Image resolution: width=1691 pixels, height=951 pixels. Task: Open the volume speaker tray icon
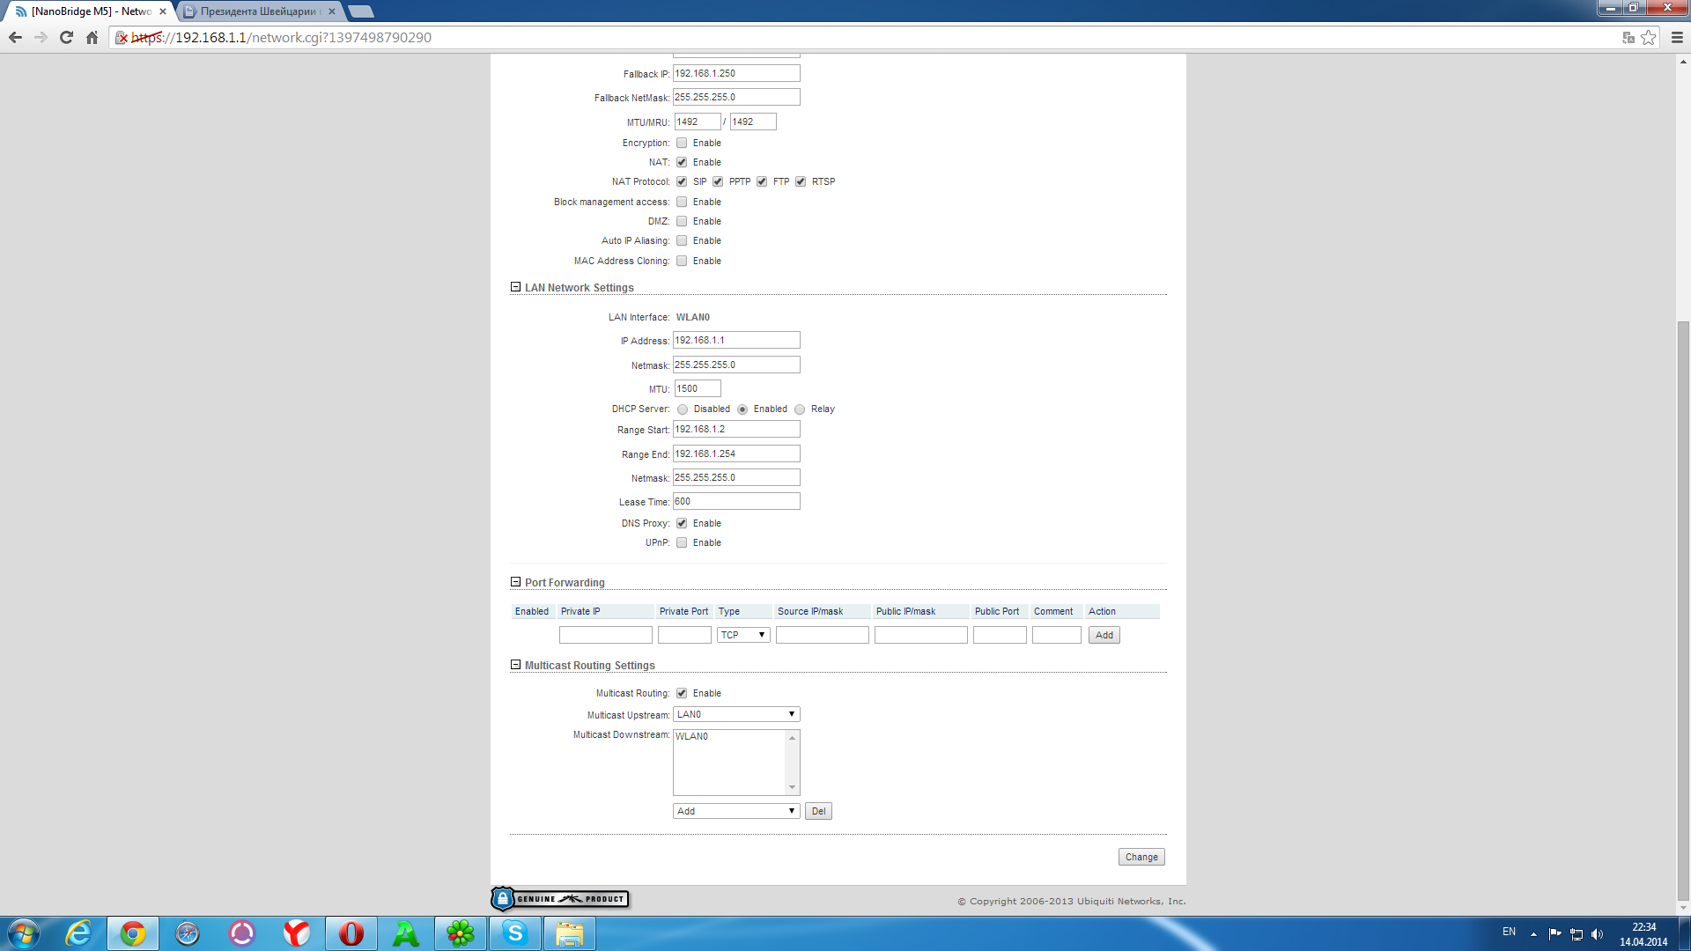click(1598, 934)
